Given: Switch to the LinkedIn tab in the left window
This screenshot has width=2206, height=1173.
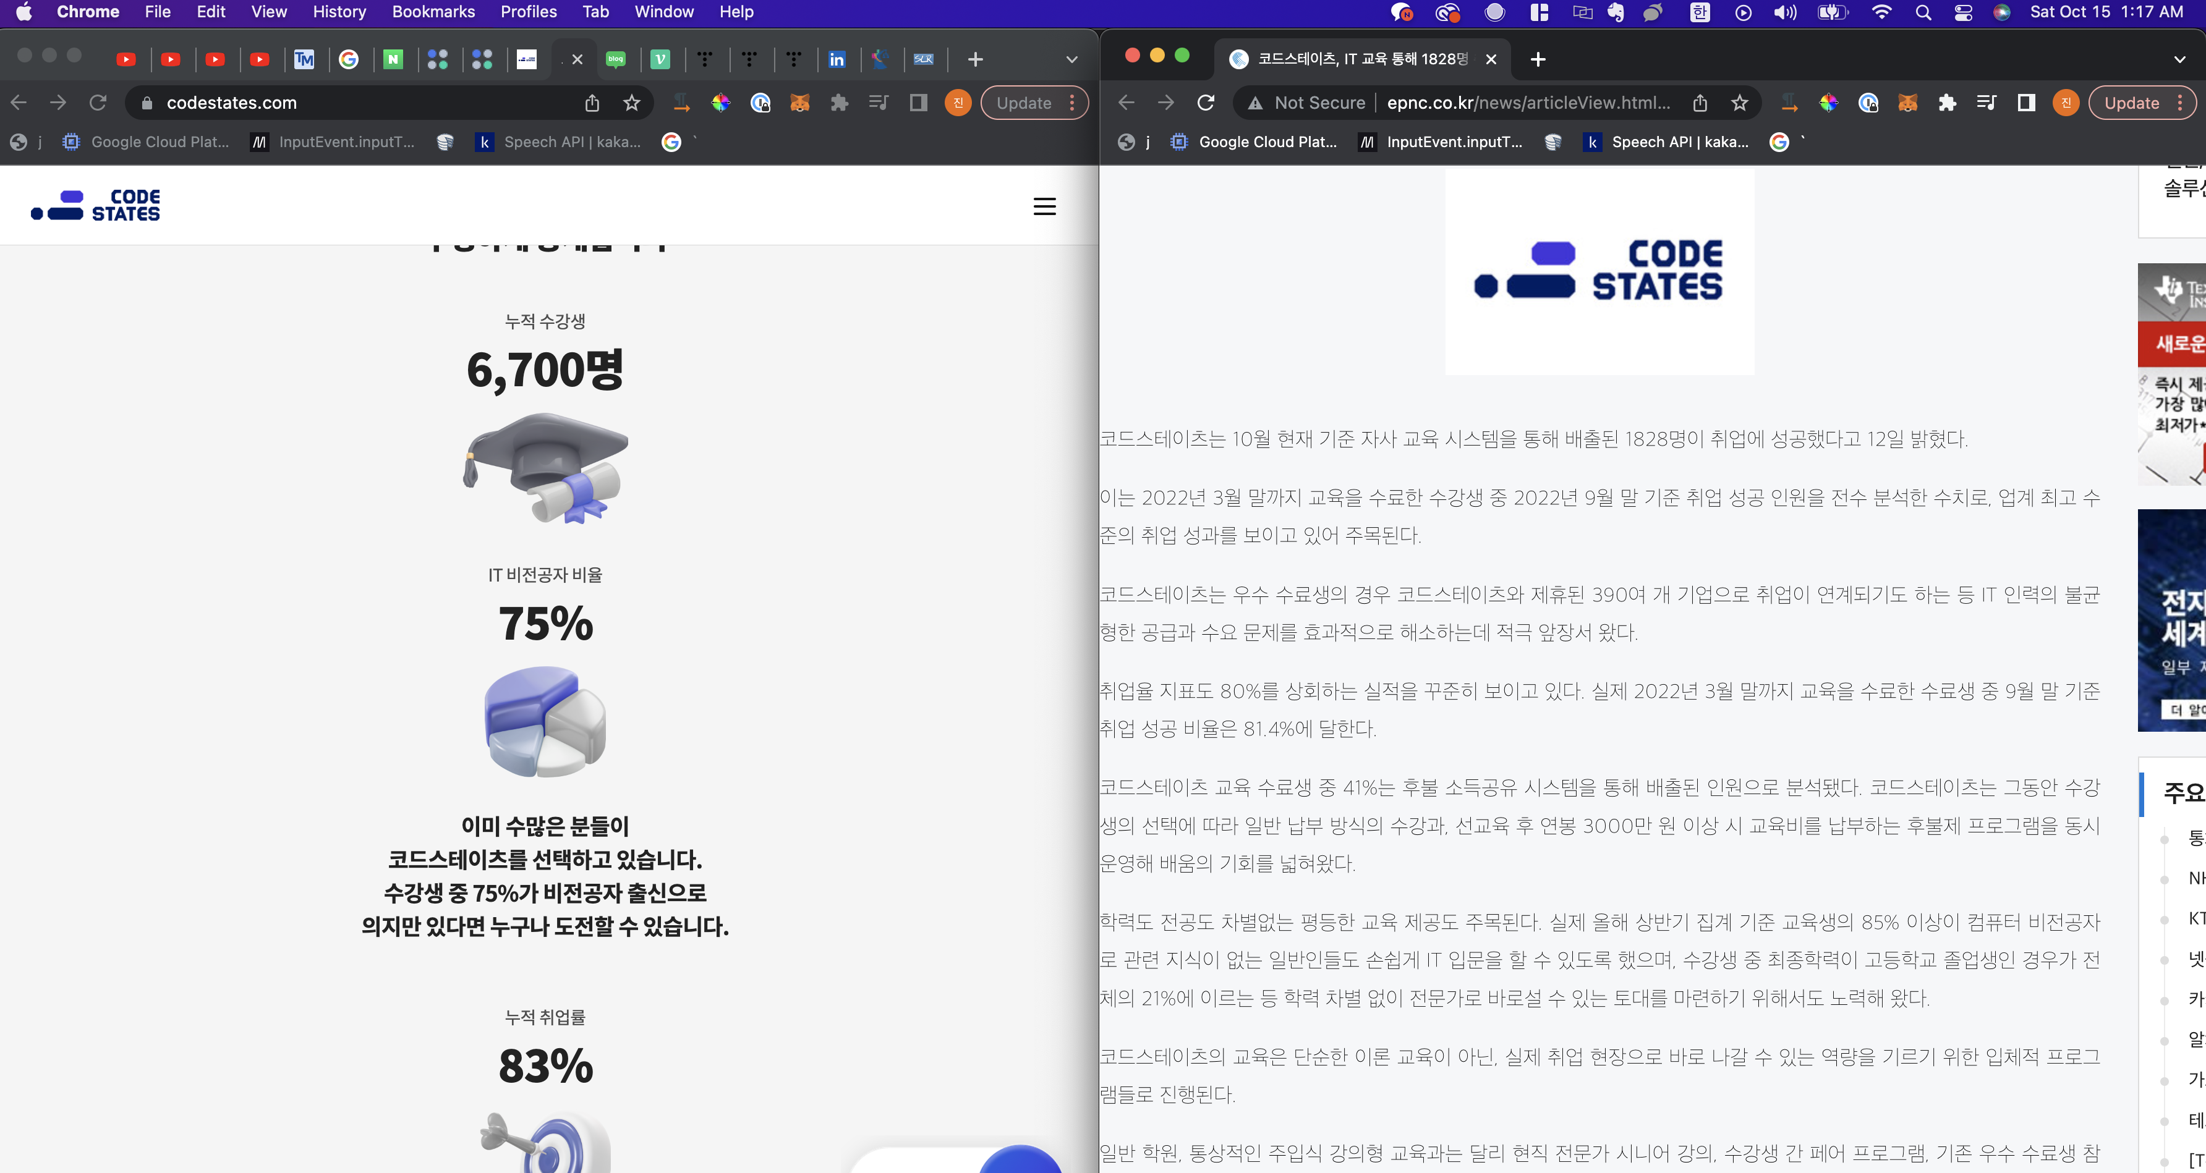Looking at the screenshot, I should point(837,59).
